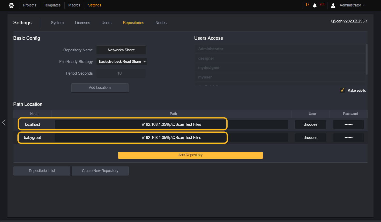Select designer in Users Access list
This screenshot has width=381, height=222.
[280, 58]
